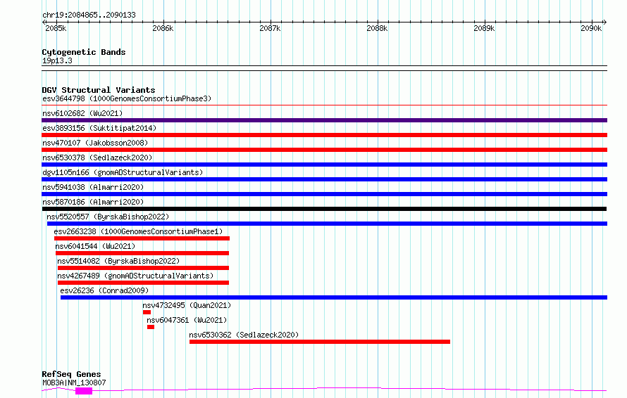Select the nsv5520557 blue bar
The height and width of the screenshot is (398, 627).
pos(327,224)
